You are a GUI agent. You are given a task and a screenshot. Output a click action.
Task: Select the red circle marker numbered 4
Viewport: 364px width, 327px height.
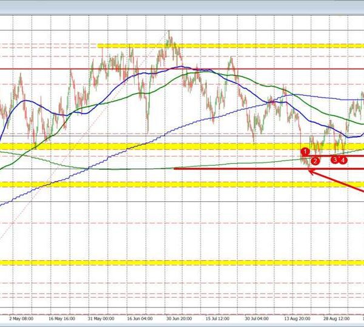pos(343,160)
